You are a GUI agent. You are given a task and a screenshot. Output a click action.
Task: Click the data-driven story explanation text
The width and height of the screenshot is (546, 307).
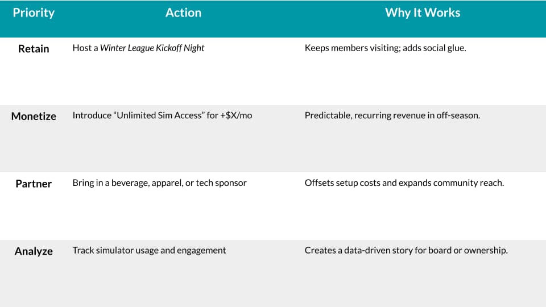point(406,250)
